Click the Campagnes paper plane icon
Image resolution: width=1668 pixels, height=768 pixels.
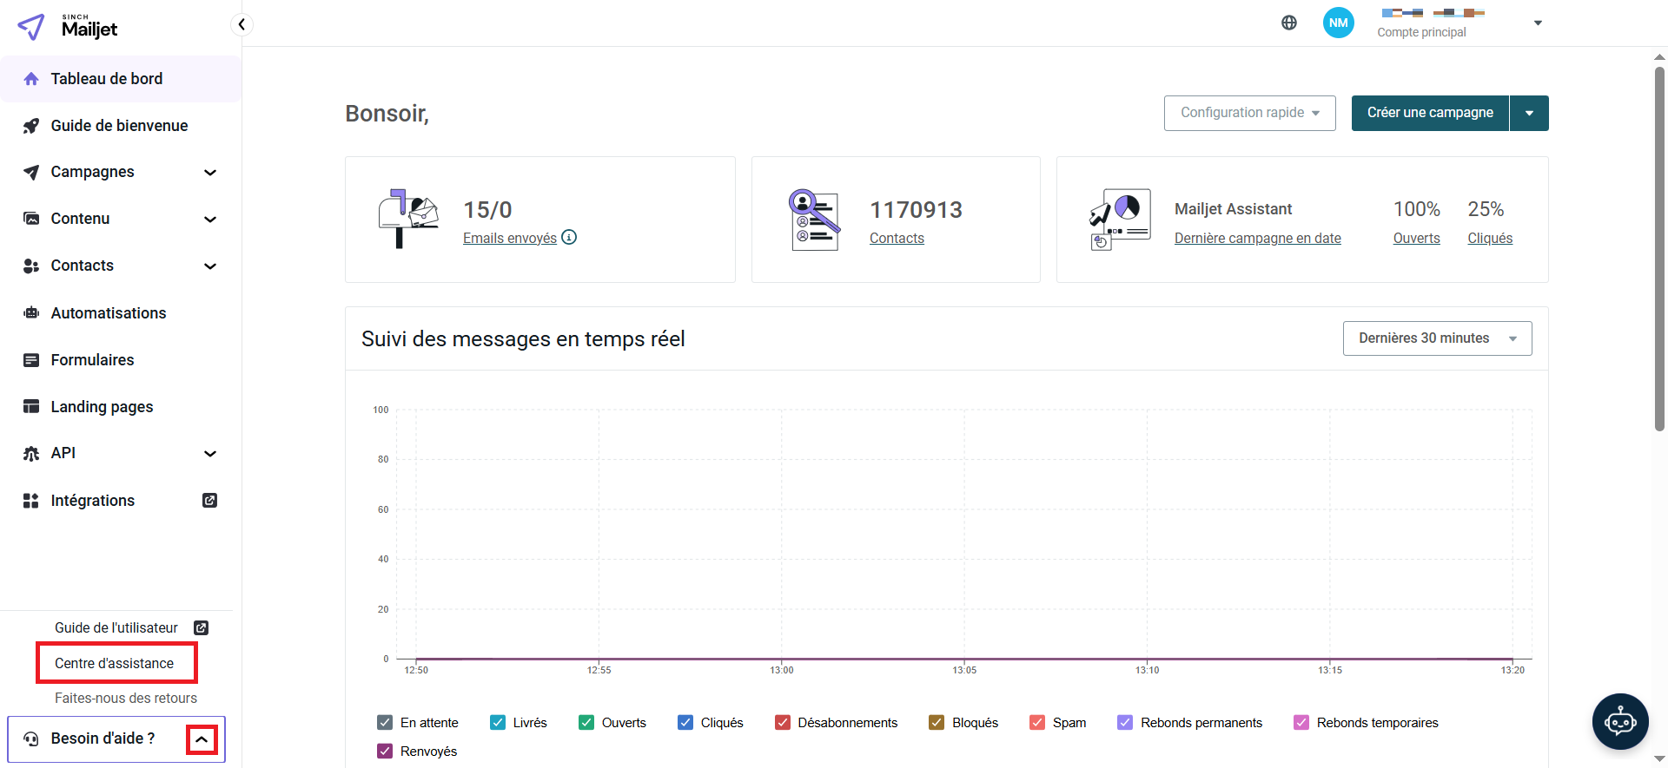[31, 172]
